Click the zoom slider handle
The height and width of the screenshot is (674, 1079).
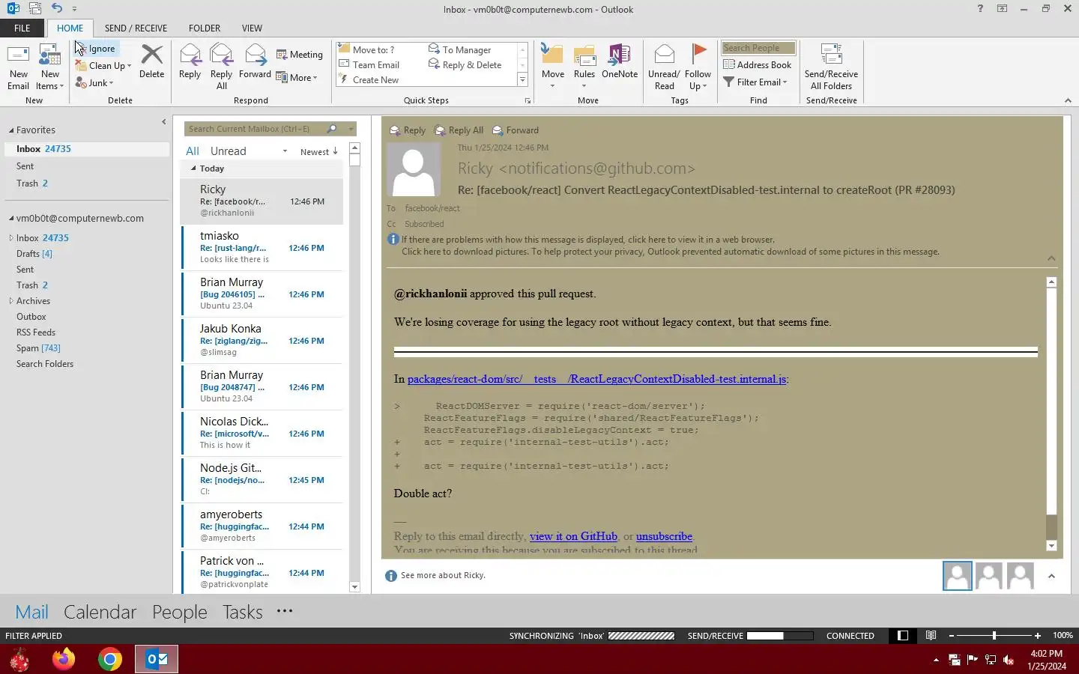pos(994,636)
